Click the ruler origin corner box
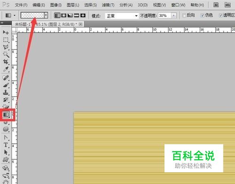 point(15,30)
